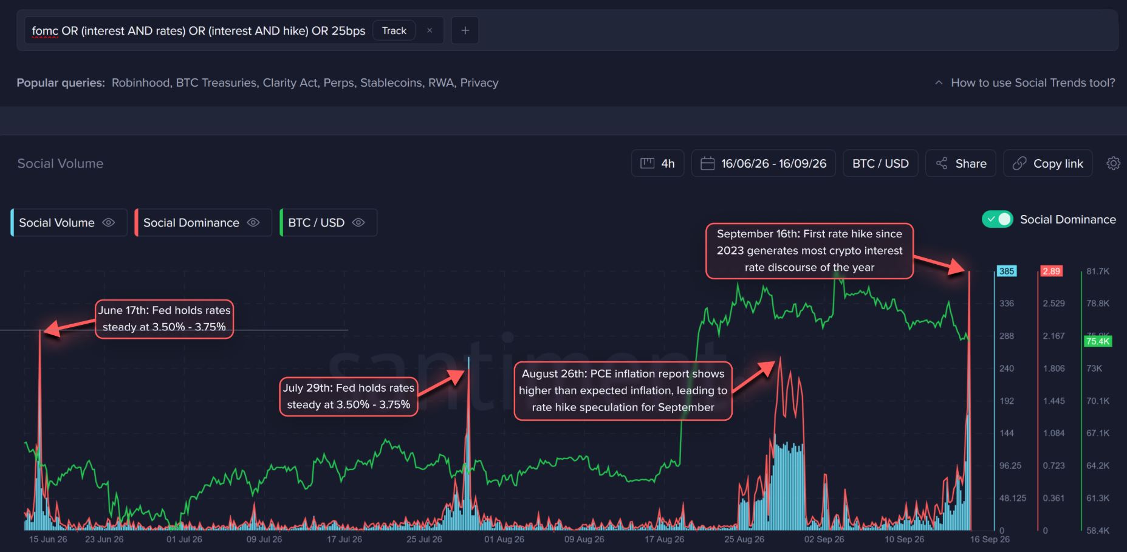The width and height of the screenshot is (1127, 552).
Task: Select RWA popular query
Action: pyautogui.click(x=441, y=83)
